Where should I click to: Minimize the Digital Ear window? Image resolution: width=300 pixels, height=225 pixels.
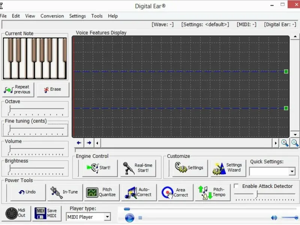pyautogui.click(x=272, y=5)
